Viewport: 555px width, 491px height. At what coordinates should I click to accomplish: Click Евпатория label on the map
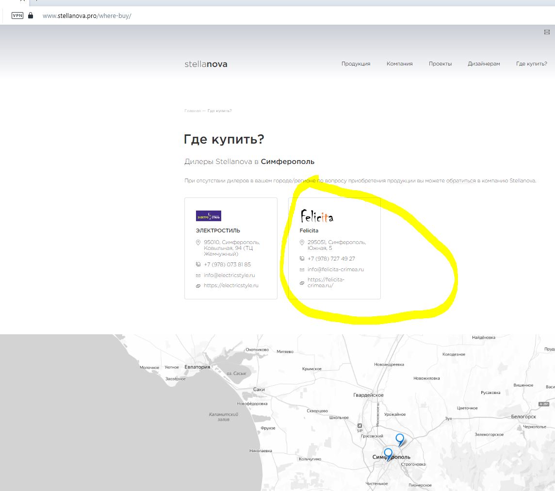point(197,367)
